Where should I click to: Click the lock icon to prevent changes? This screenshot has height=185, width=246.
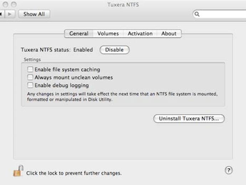[18, 171]
